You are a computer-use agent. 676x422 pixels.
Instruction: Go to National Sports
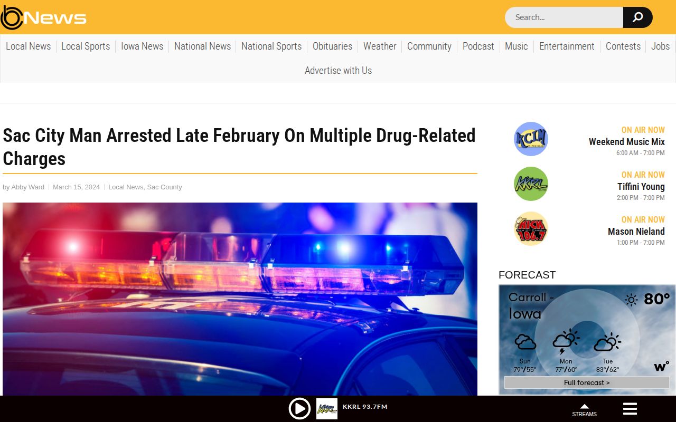tap(271, 46)
